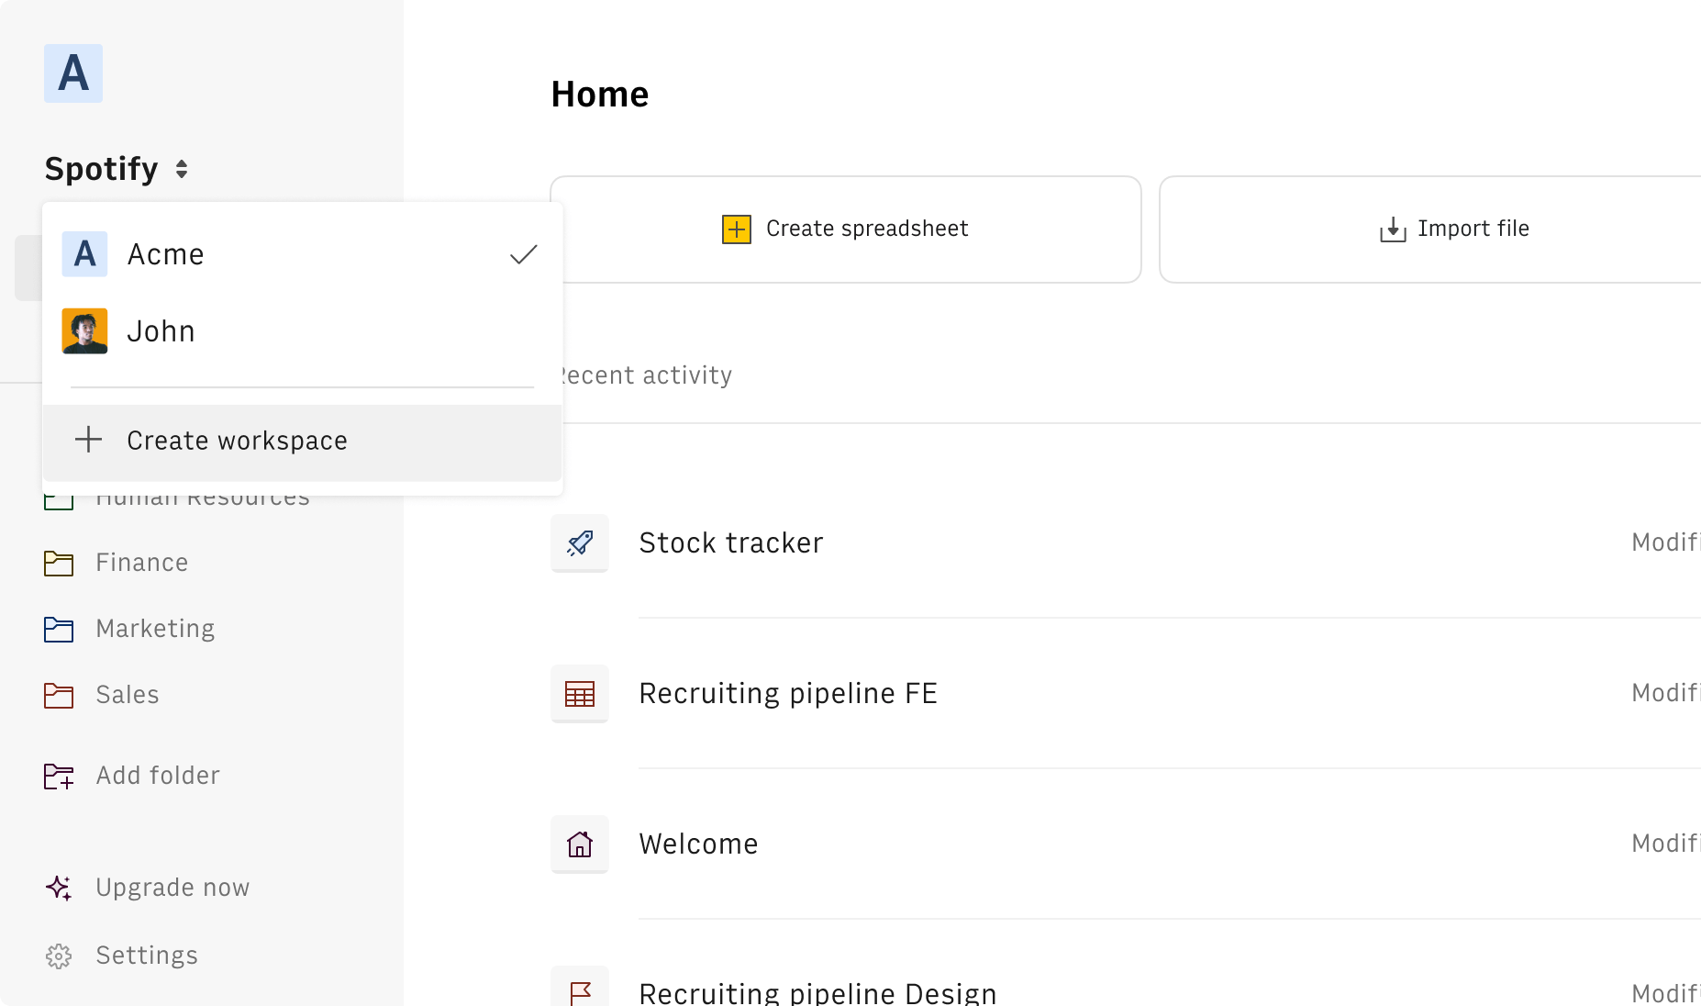This screenshot has width=1701, height=1006.
Task: Click the checkmark next to Acme
Action: pyautogui.click(x=522, y=254)
